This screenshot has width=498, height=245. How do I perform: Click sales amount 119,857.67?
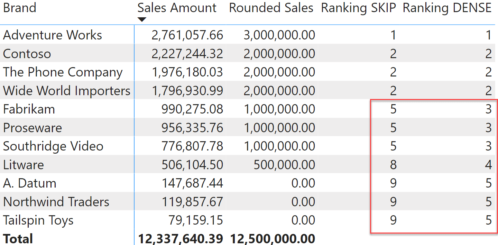click(x=192, y=202)
